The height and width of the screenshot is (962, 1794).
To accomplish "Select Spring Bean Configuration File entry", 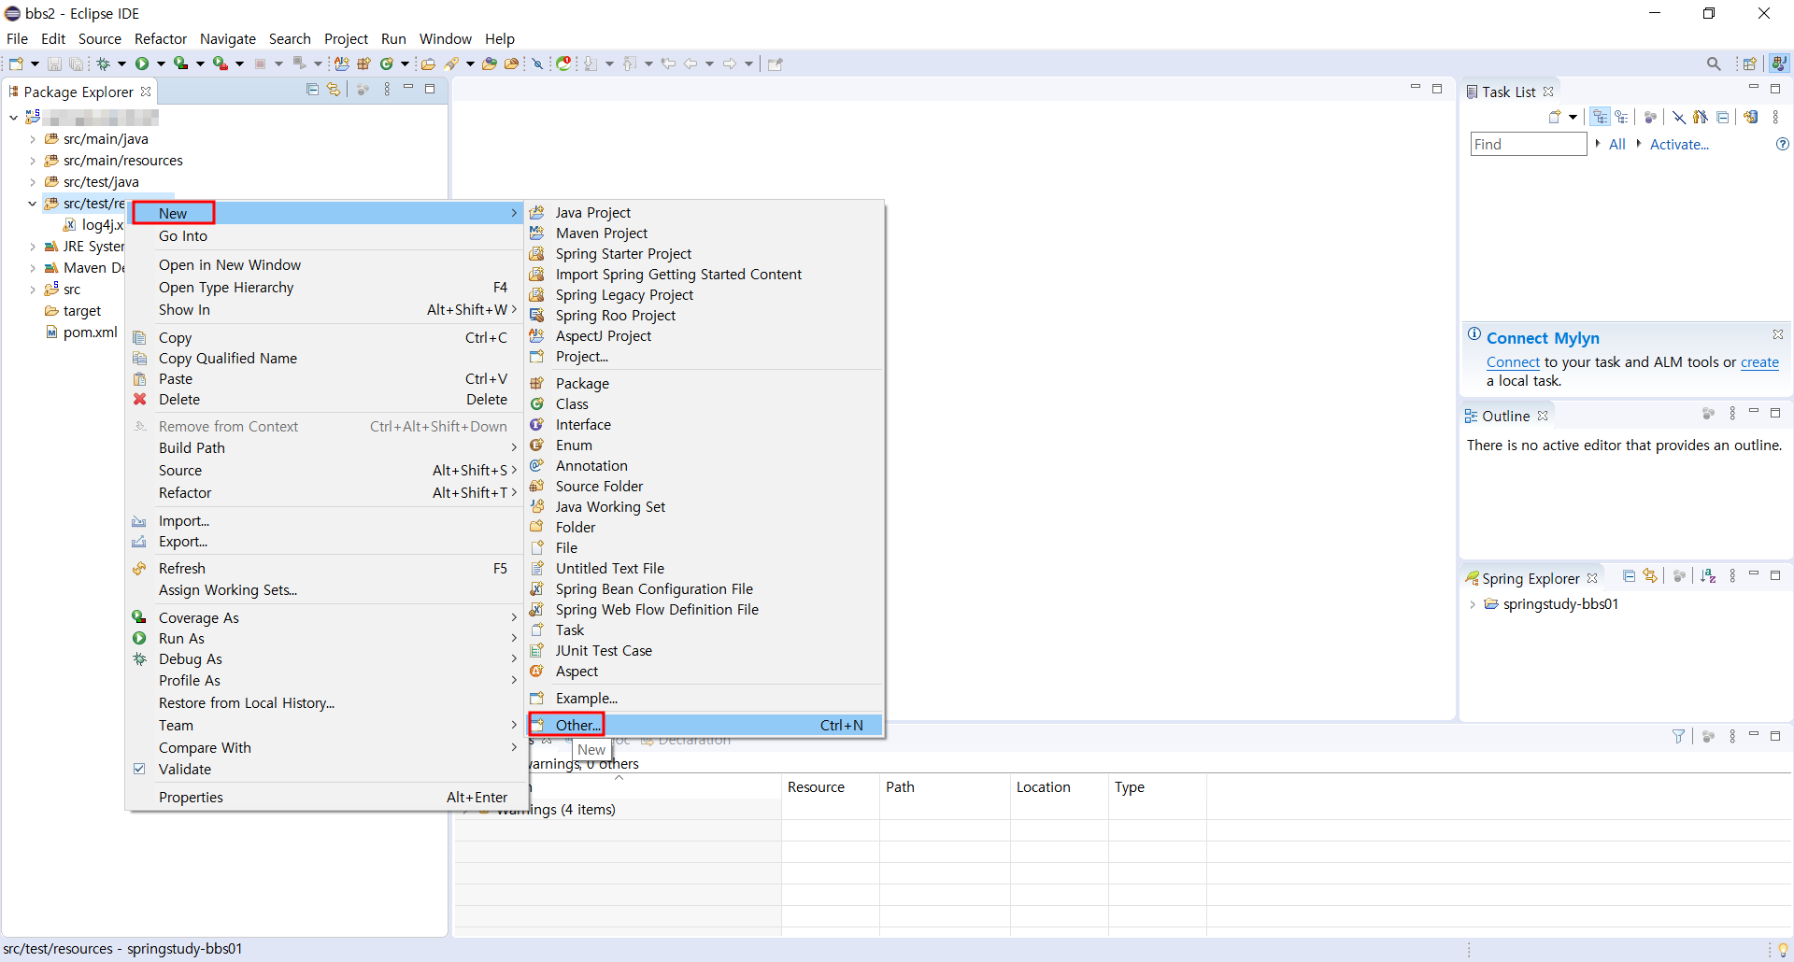I will click(x=705, y=588).
